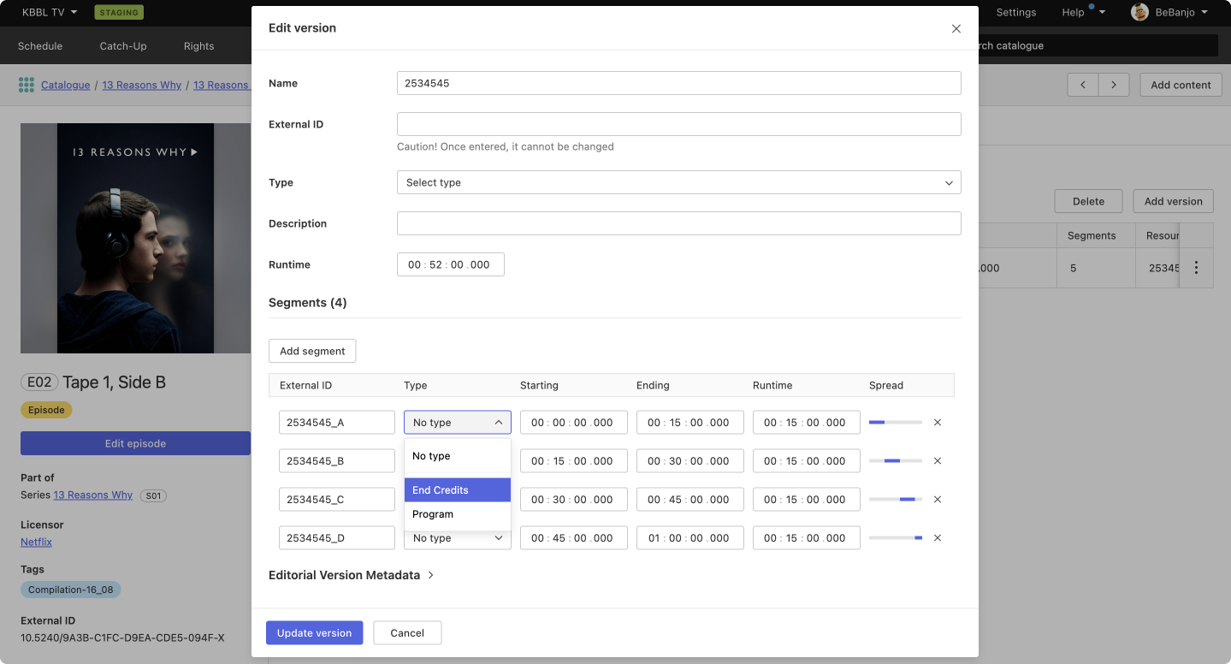Go to Catch-Up tab
Screen dimensions: 1231x664
[123, 46]
